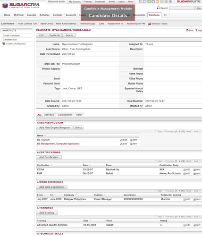Choose the smallest font size icon
Viewport: 202px width, 236px height.
(162, 1)
